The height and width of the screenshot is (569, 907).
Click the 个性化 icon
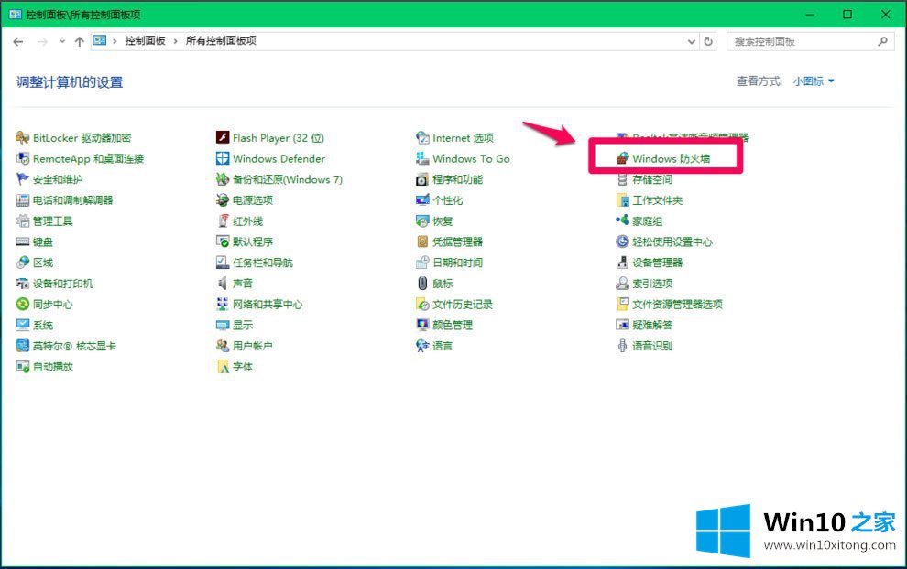point(423,199)
